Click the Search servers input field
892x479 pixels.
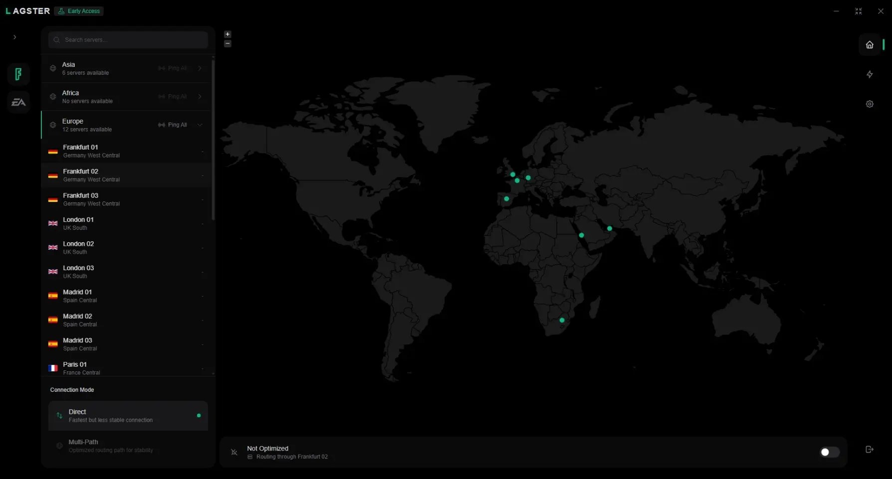click(x=128, y=40)
